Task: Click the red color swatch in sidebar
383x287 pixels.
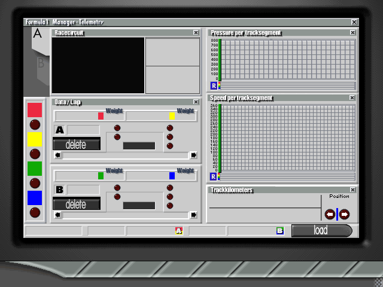Action: point(35,110)
